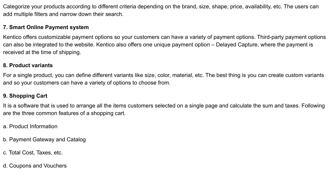Click list item 'd. Coupons and Vouchers'
332x186 pixels.
[35, 166]
